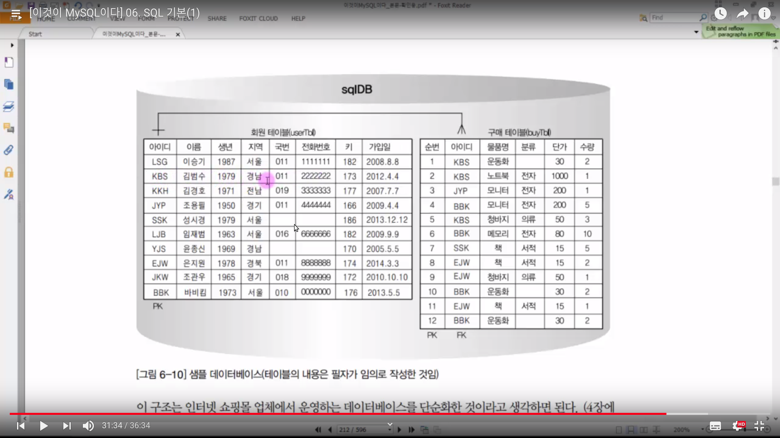Open Foxit security lock panel
780x438 pixels.
pyautogui.click(x=9, y=172)
